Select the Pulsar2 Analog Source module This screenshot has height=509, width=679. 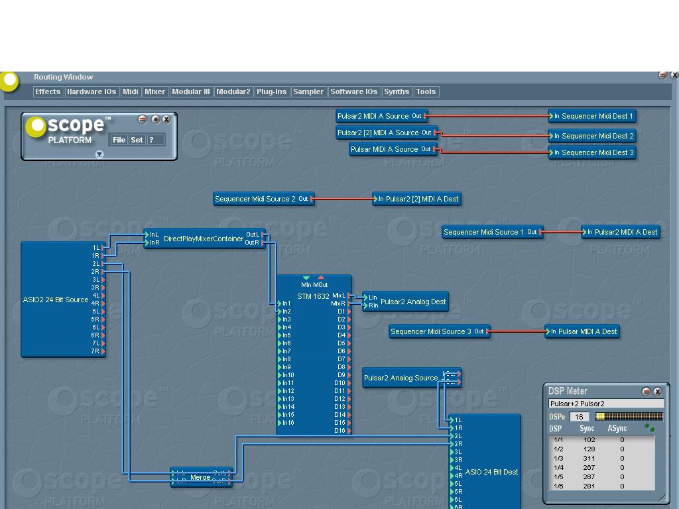coord(412,378)
